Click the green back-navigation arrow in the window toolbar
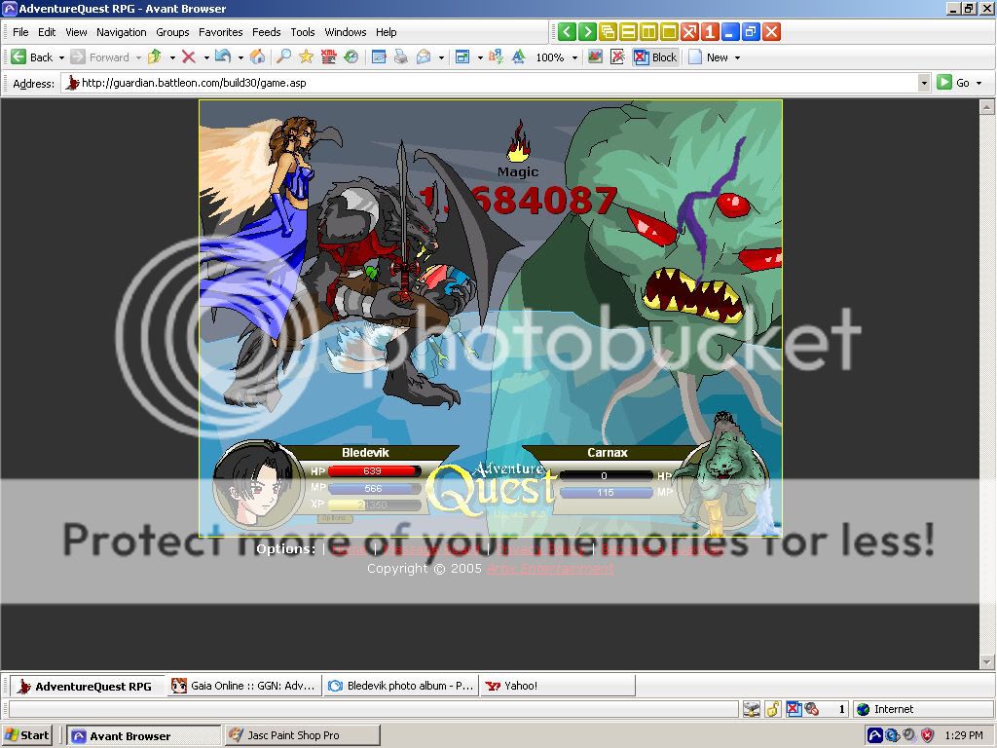The image size is (997, 748). coord(567,31)
